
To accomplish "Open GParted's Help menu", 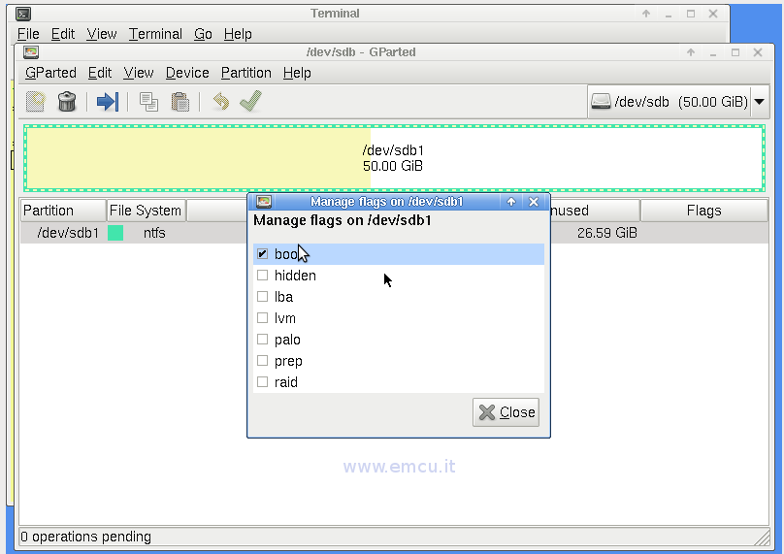I will point(297,73).
